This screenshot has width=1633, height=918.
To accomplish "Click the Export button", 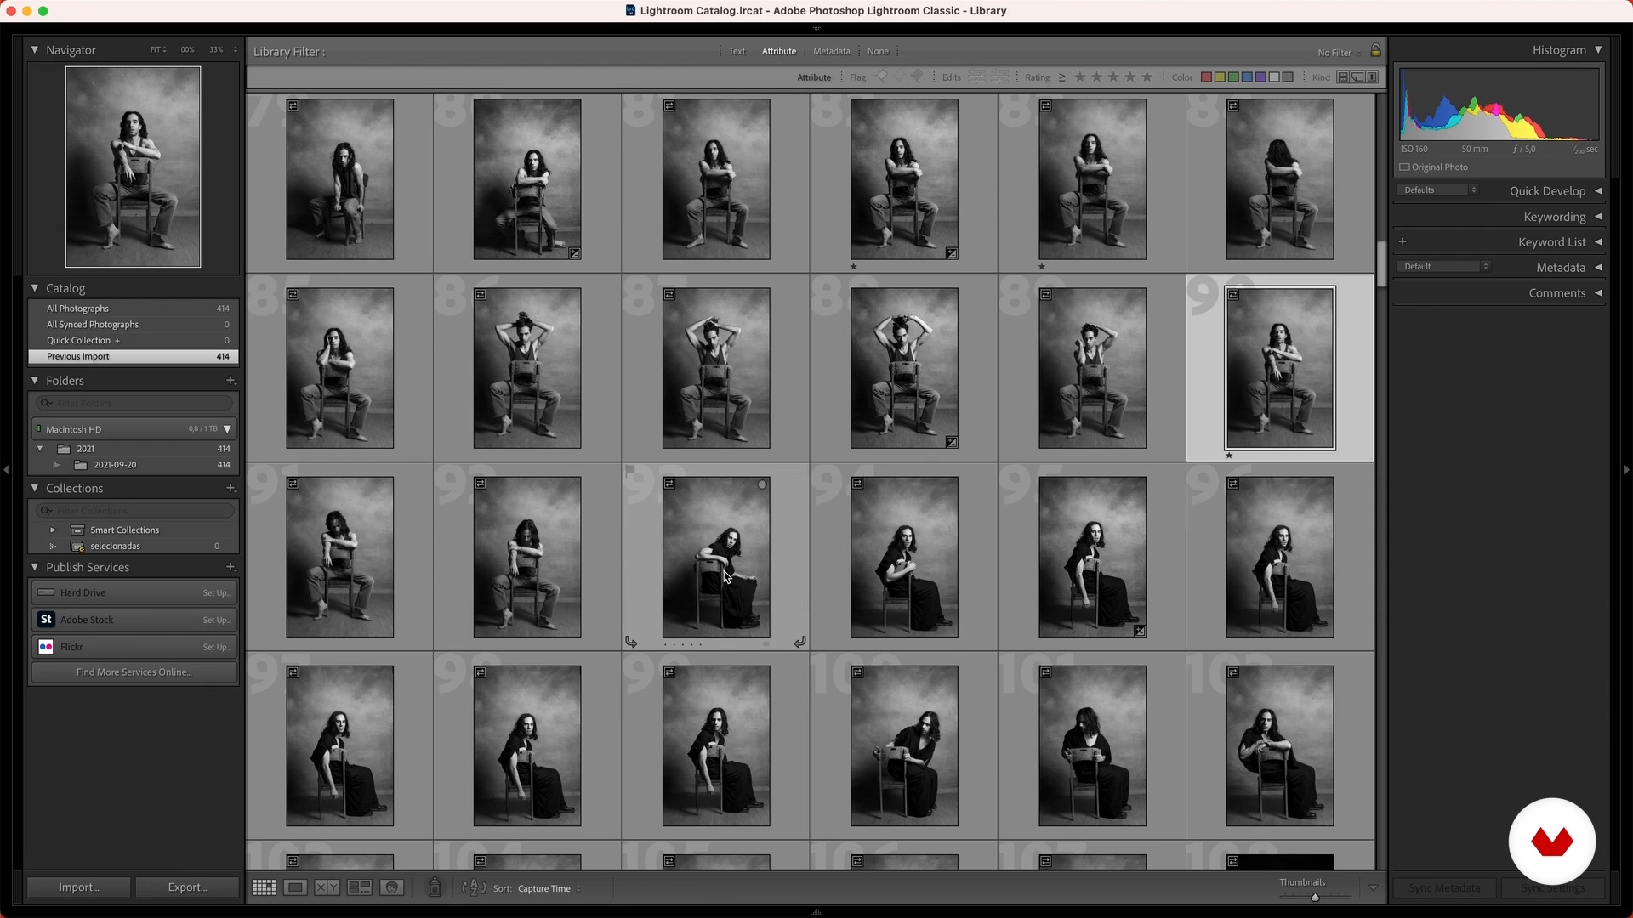I will 187,887.
